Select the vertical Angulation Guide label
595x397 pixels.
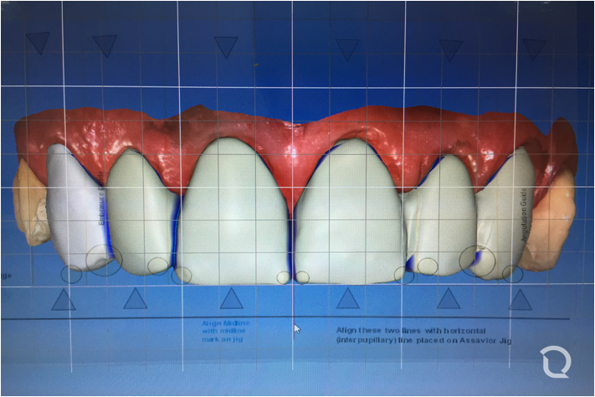524,214
